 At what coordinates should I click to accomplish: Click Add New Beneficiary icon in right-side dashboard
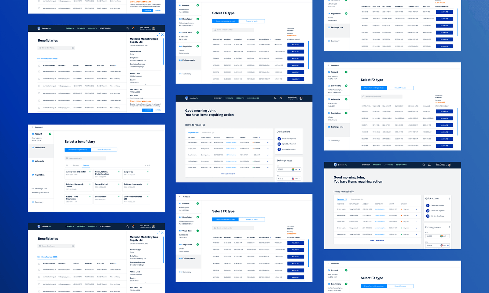click(428, 216)
